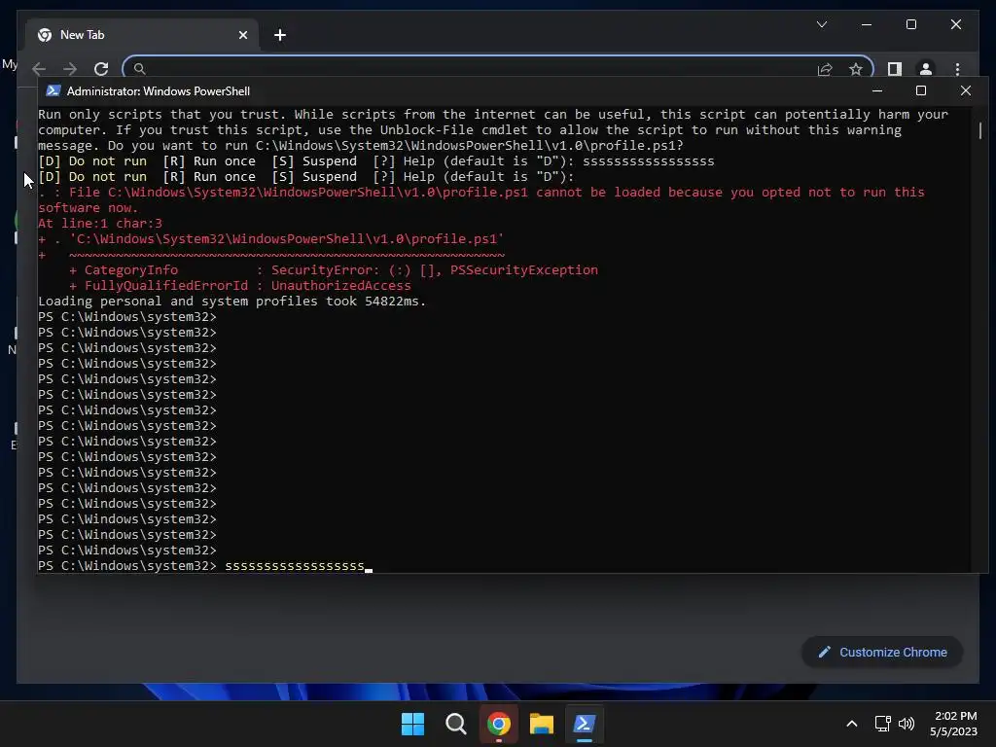Reload the page in Chrome
Screen dimensions: 996x747
pyautogui.click(x=101, y=69)
